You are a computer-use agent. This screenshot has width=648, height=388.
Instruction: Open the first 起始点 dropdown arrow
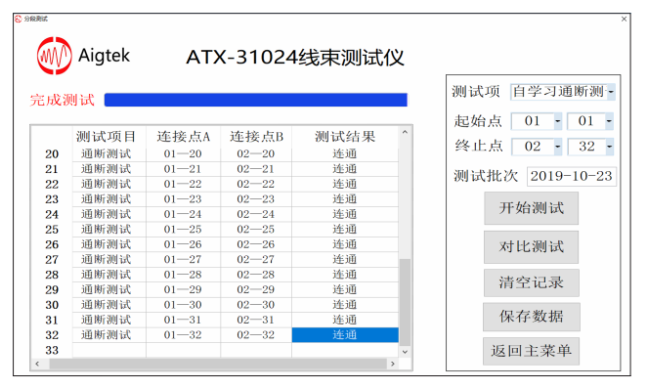click(558, 121)
